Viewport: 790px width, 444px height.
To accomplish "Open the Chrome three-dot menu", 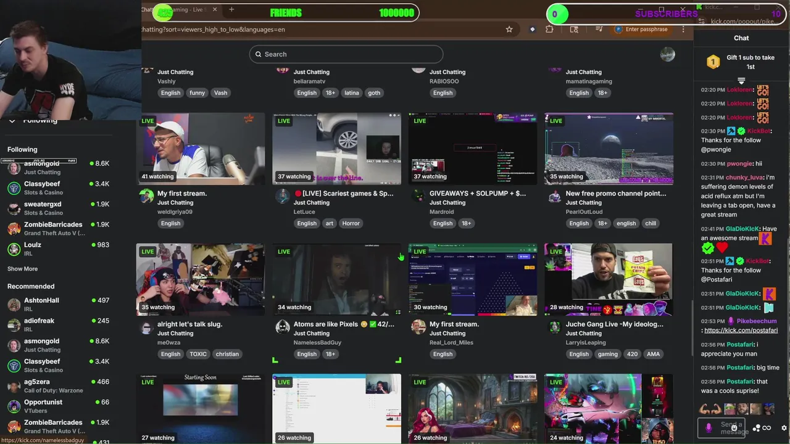I will coord(683,29).
